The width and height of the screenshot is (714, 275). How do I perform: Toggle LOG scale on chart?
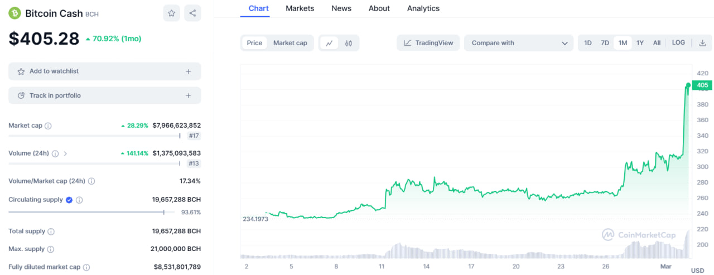pyautogui.click(x=678, y=43)
